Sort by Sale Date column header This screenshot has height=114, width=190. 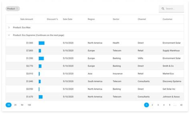point(68,19)
